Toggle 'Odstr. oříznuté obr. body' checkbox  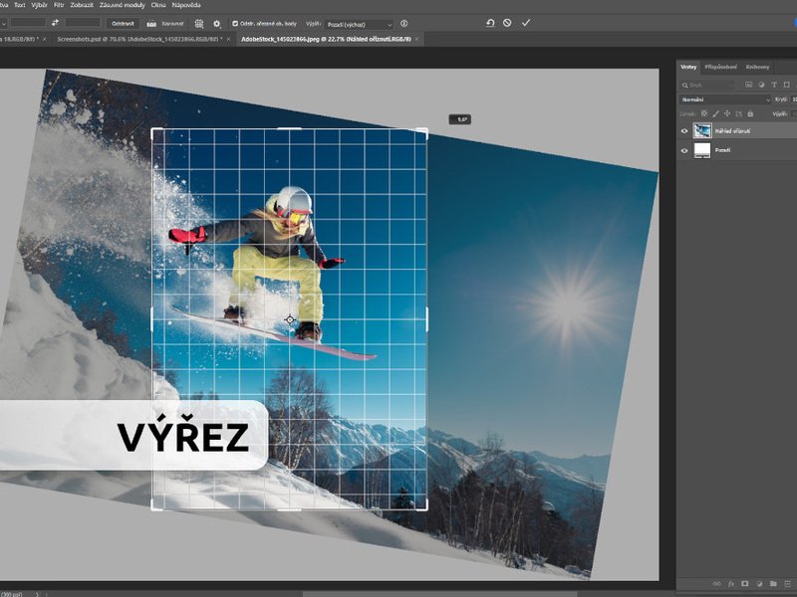tap(235, 23)
